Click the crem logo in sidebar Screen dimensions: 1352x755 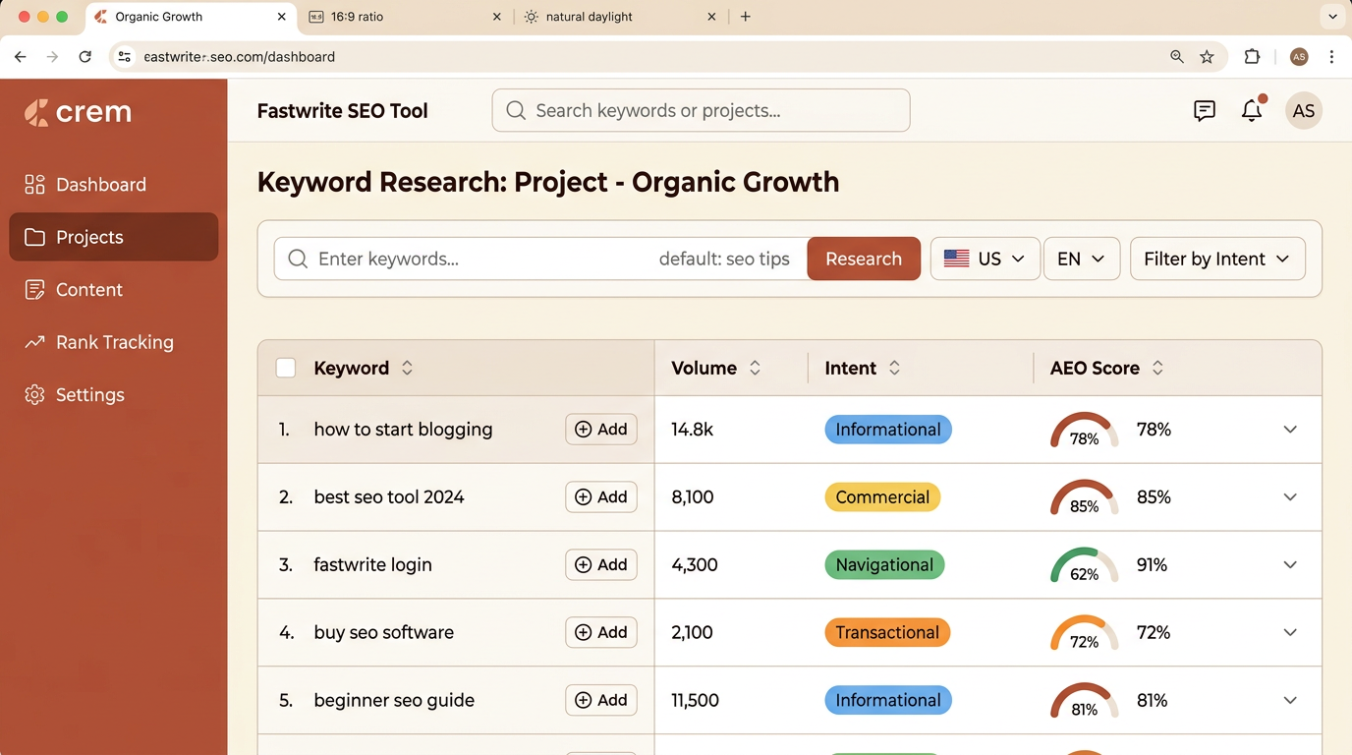[78, 112]
